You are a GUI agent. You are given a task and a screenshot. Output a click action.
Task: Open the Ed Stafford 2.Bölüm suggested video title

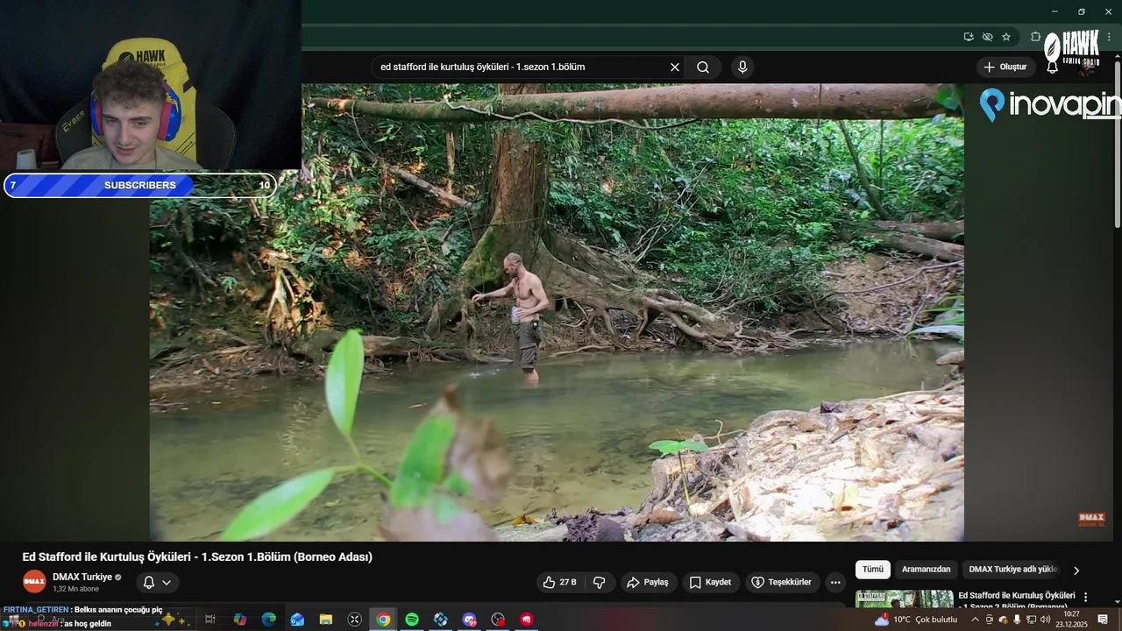click(1017, 600)
